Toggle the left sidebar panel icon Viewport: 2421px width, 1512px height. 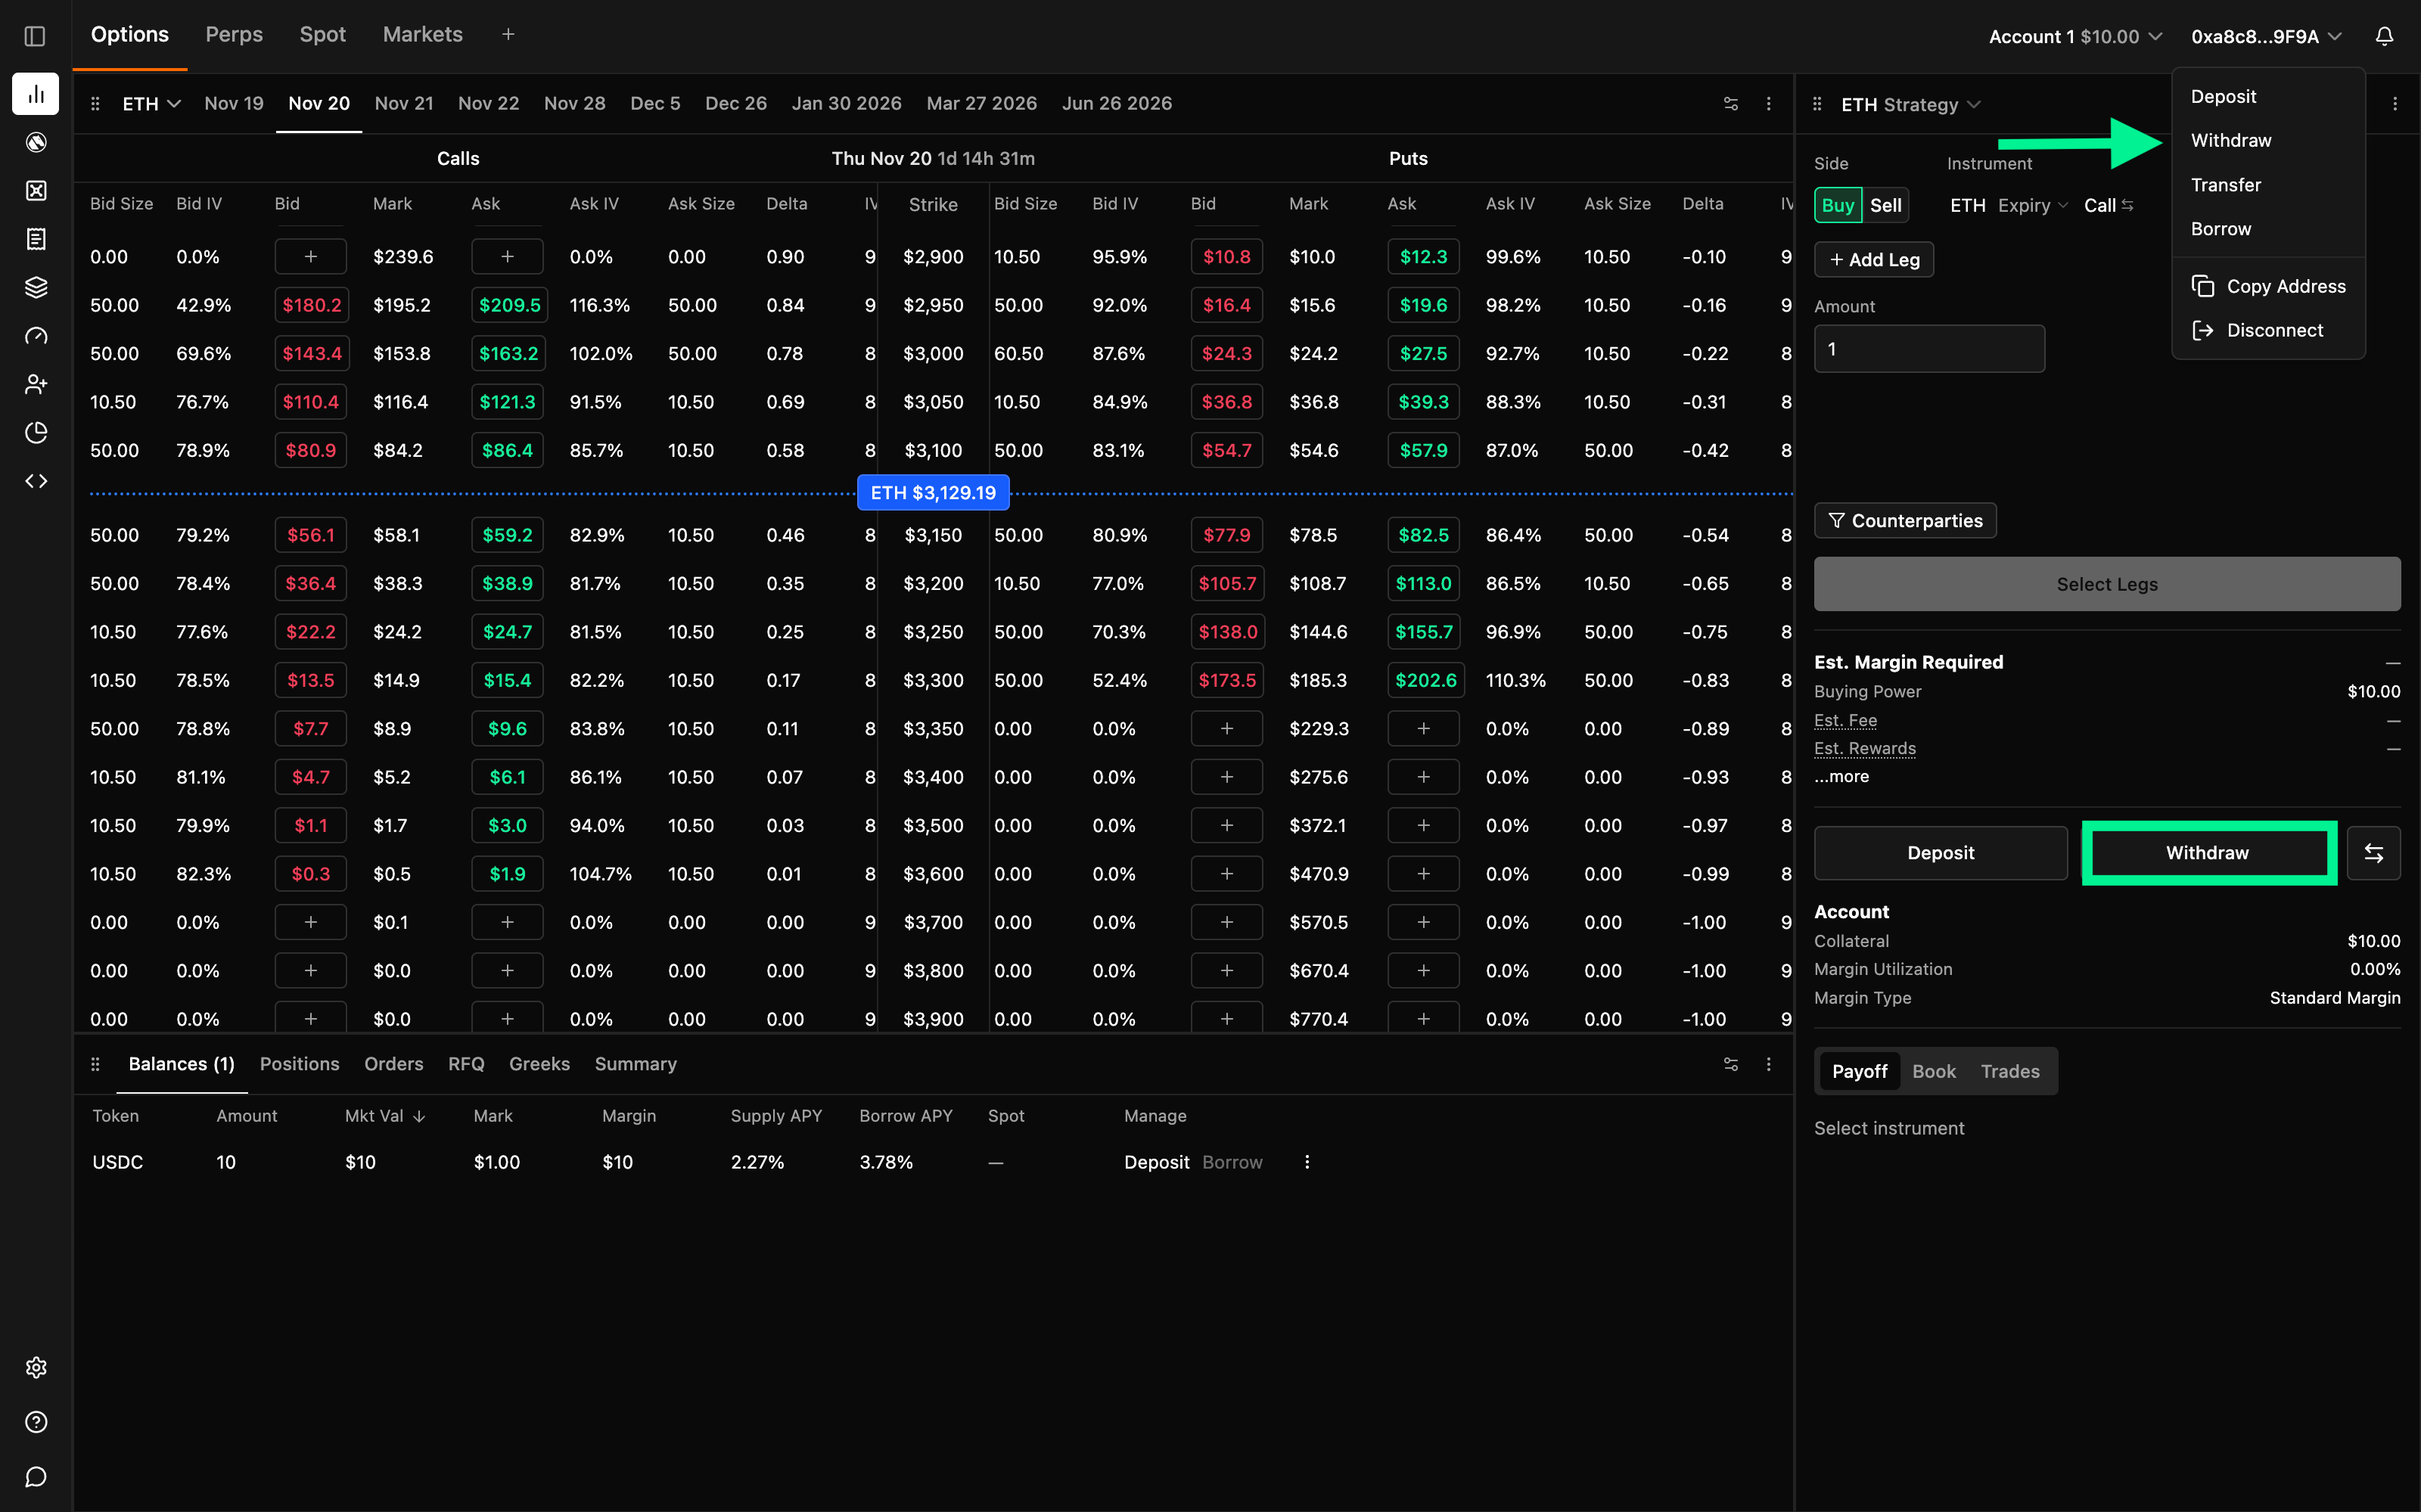[35, 37]
